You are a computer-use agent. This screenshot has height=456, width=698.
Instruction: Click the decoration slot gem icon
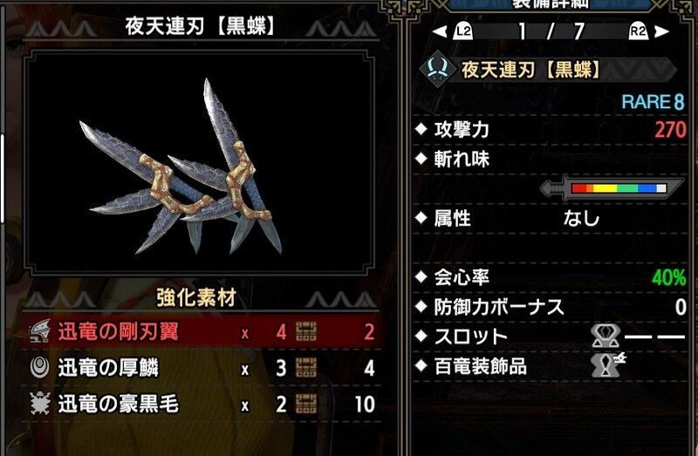pyautogui.click(x=605, y=336)
